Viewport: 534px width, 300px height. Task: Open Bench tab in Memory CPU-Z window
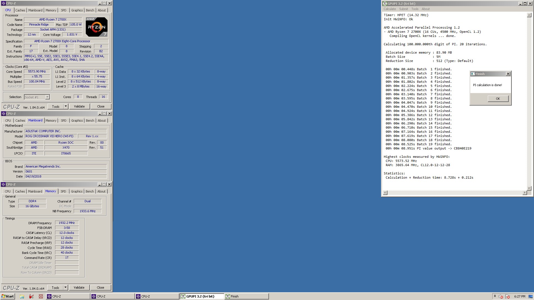pyautogui.click(x=90, y=191)
